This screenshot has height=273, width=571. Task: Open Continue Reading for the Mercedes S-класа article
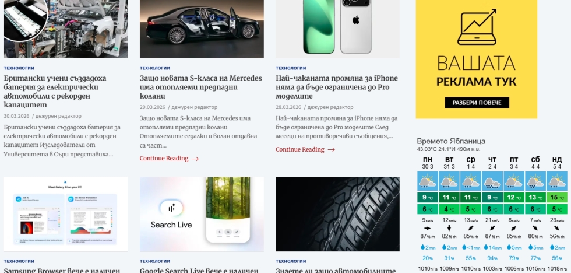tap(164, 159)
